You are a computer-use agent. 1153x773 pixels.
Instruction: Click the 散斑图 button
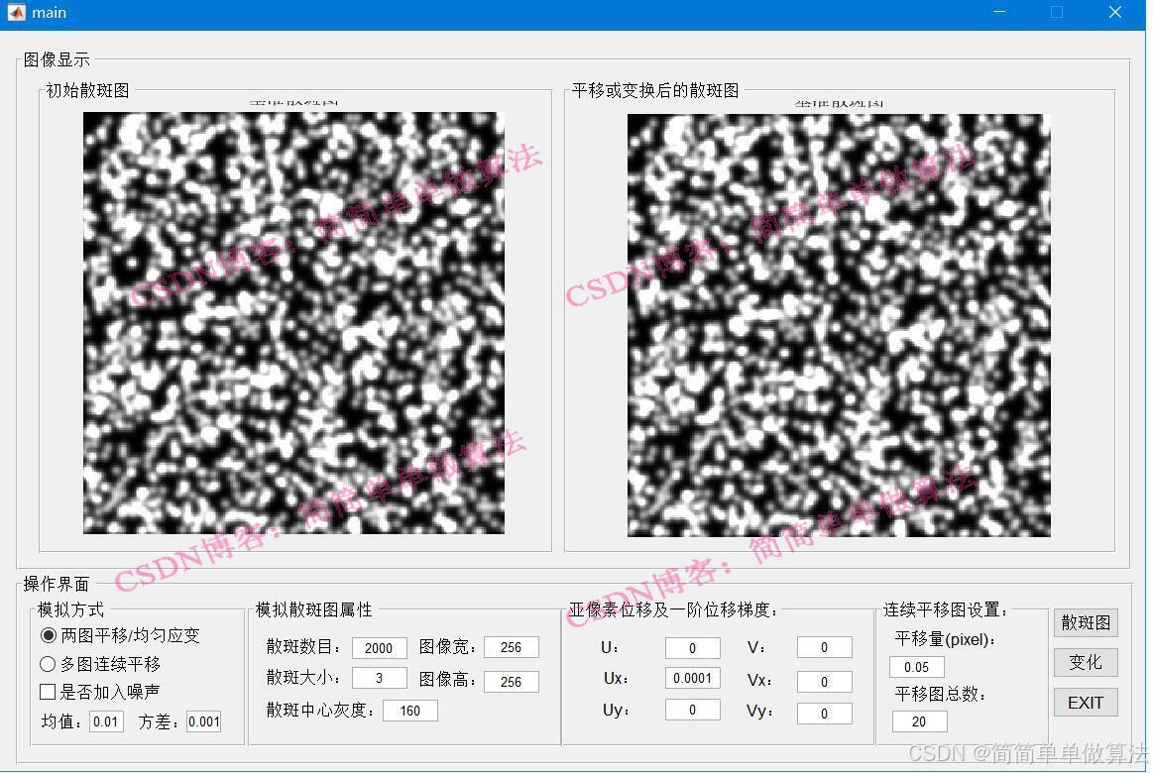1086,622
